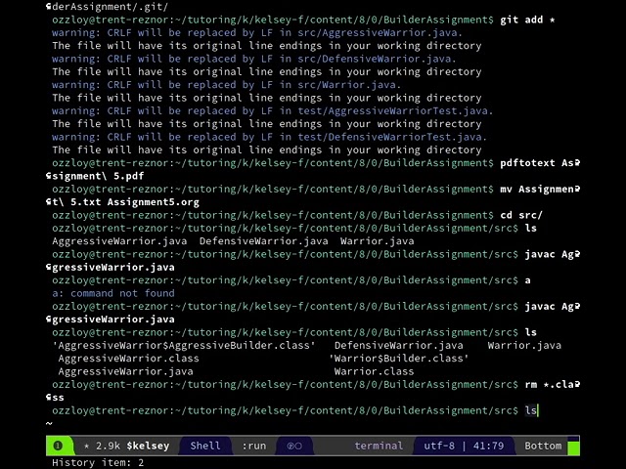Image resolution: width=626 pixels, height=469 pixels.
Task: Click the $kelsey buffer name in modeline
Action: pos(147,446)
